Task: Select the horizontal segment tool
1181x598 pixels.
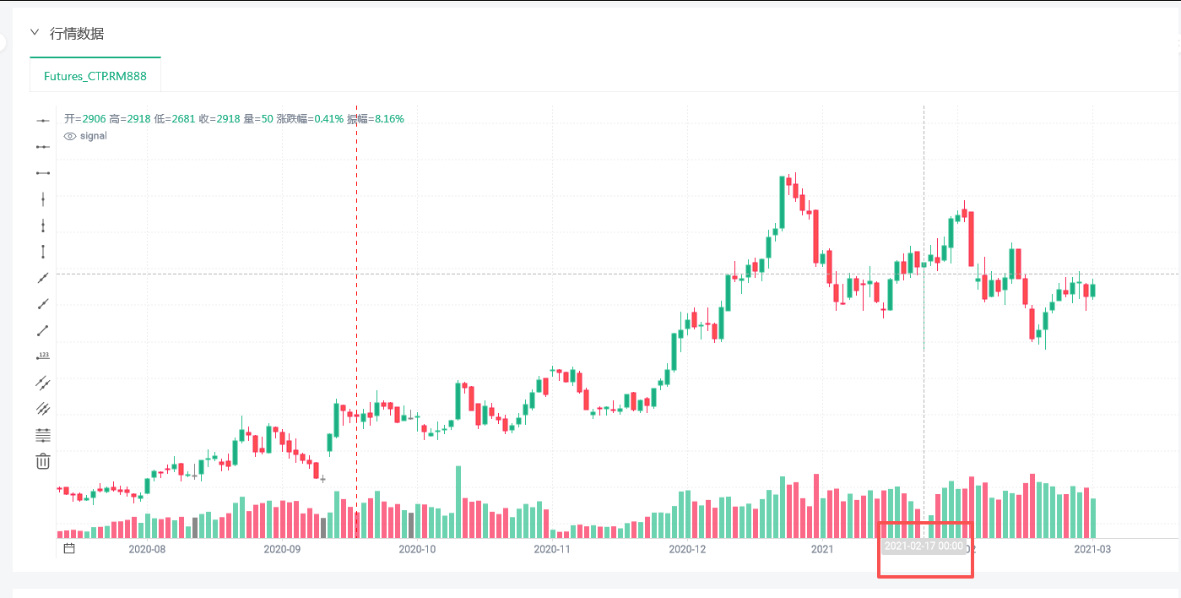Action: point(43,173)
